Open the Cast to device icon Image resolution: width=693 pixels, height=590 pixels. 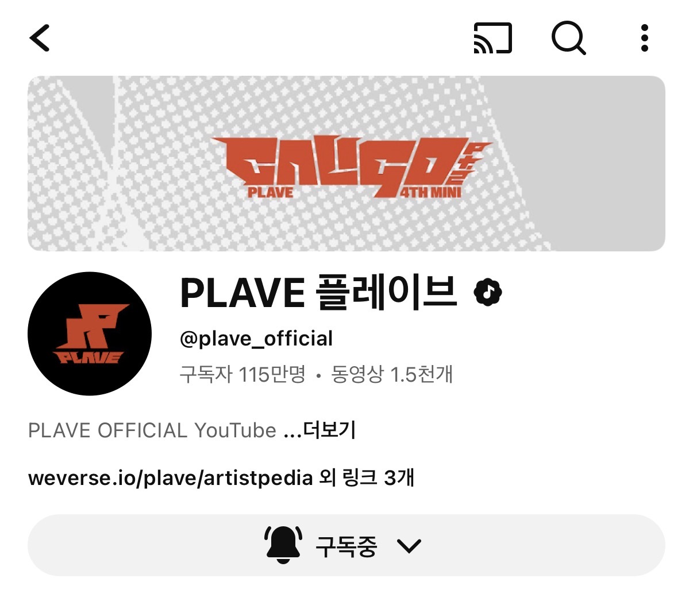pos(492,38)
